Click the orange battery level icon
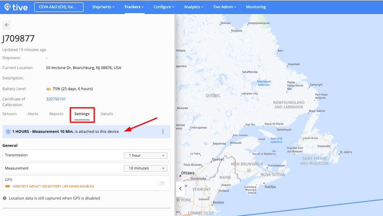 click(49, 89)
